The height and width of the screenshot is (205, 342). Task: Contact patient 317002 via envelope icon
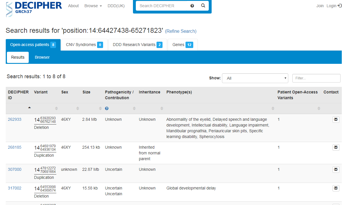(x=336, y=188)
